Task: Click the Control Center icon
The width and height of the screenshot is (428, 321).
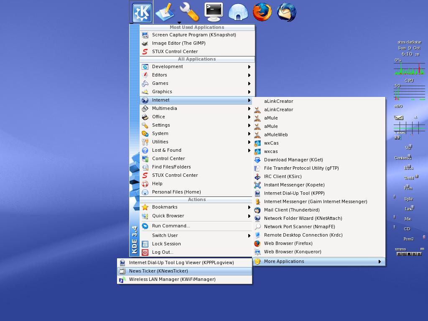Action: (145, 158)
